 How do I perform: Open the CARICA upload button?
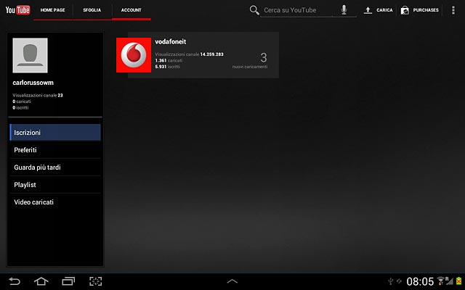pyautogui.click(x=384, y=10)
